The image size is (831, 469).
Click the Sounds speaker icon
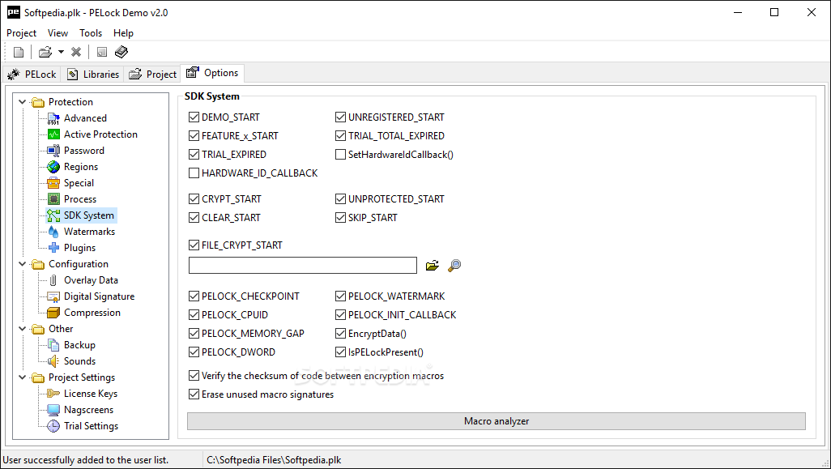pyautogui.click(x=53, y=361)
